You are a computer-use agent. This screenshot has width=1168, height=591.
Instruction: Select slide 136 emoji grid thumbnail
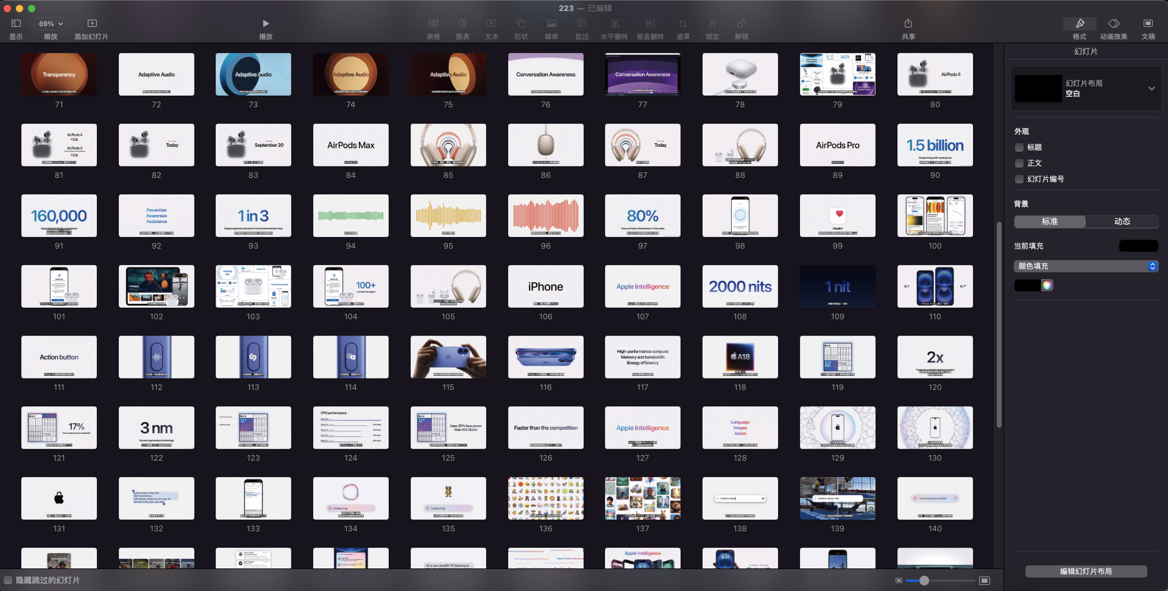(546, 498)
